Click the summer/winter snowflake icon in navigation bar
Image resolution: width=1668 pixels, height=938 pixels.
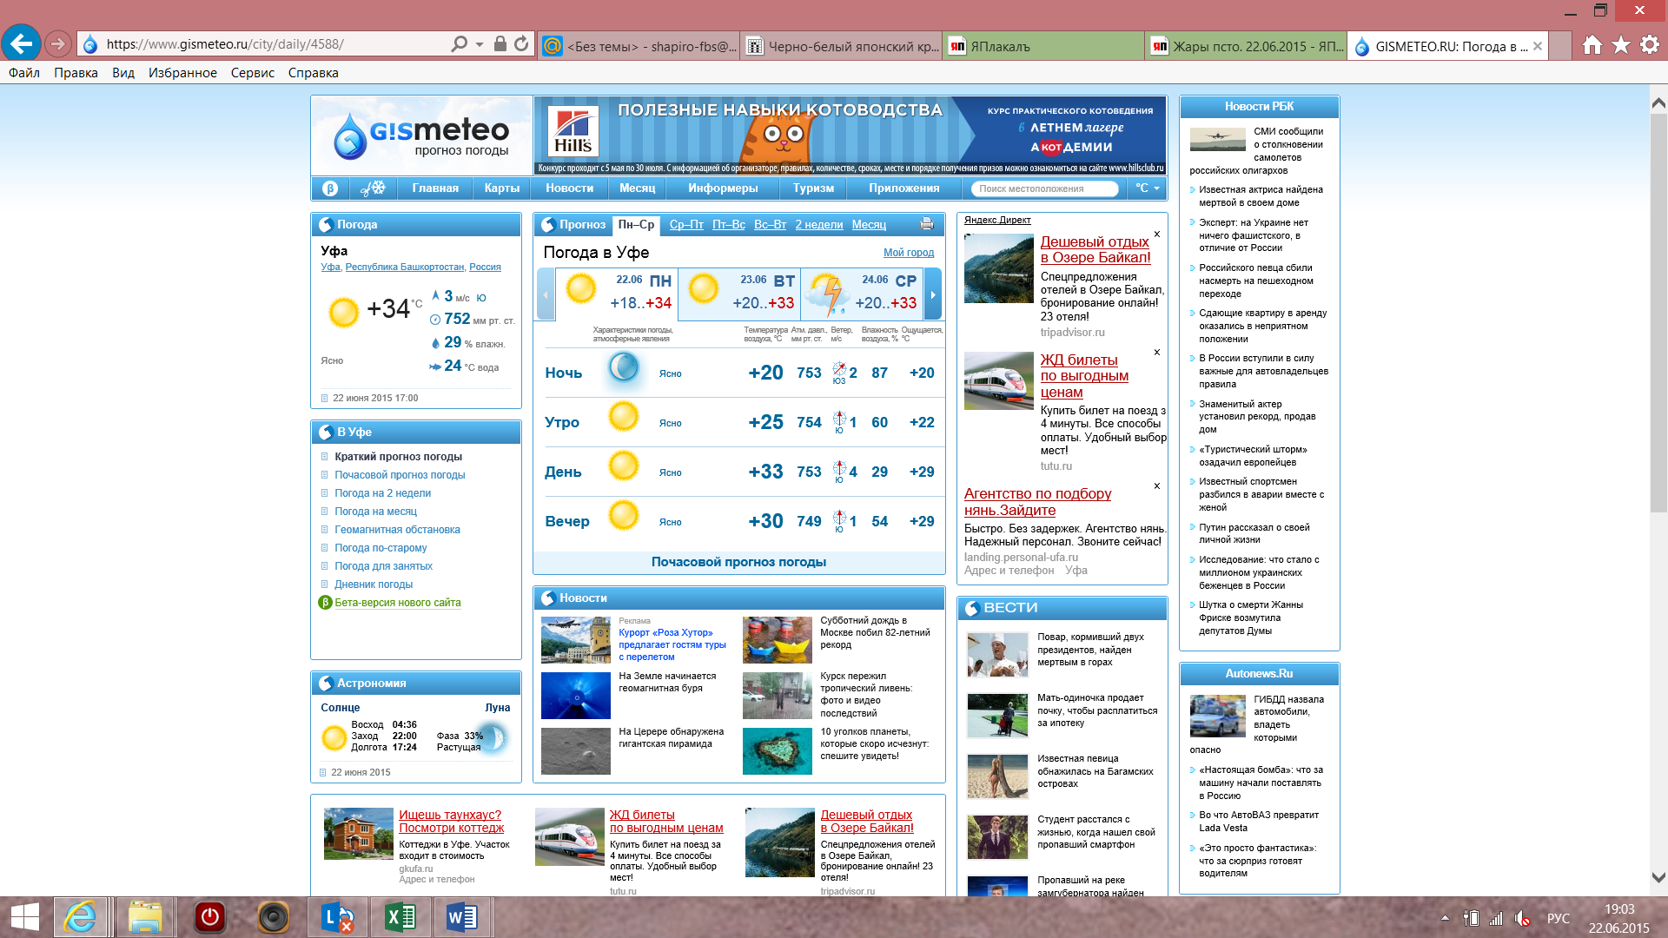[373, 188]
